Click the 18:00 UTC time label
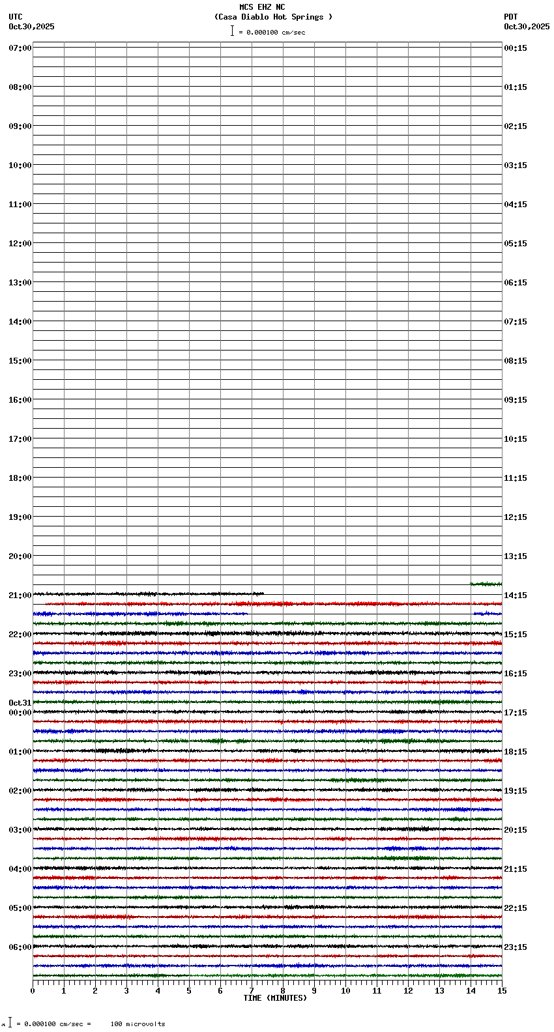554x1032 pixels. (20, 478)
